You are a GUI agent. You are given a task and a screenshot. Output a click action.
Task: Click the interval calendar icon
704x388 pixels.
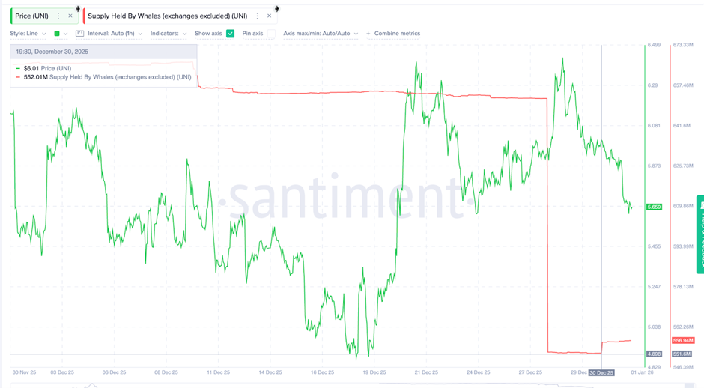pyautogui.click(x=80, y=34)
